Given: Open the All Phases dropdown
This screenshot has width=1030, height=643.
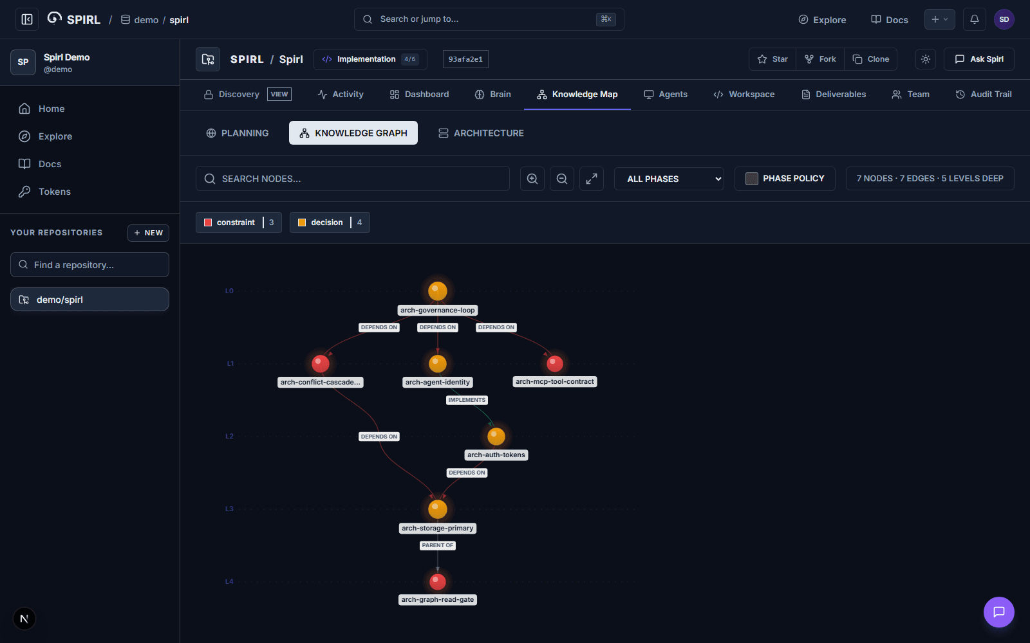Looking at the screenshot, I should coord(669,179).
